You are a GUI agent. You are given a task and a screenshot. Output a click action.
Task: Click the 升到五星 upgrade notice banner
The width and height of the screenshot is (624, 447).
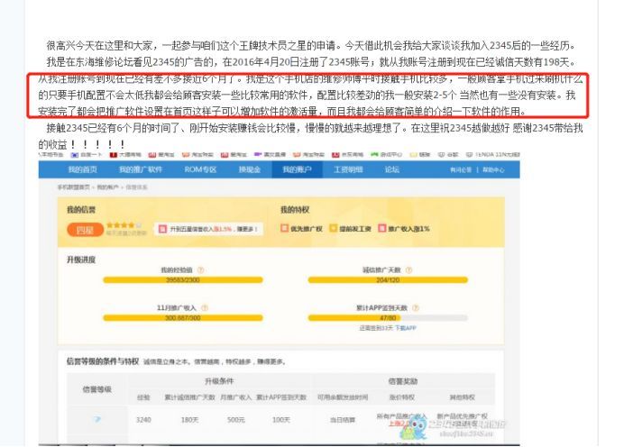209,229
